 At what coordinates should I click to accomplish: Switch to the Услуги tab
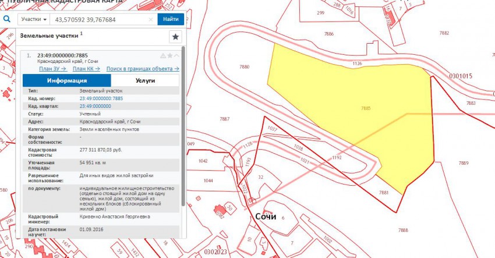(145, 80)
